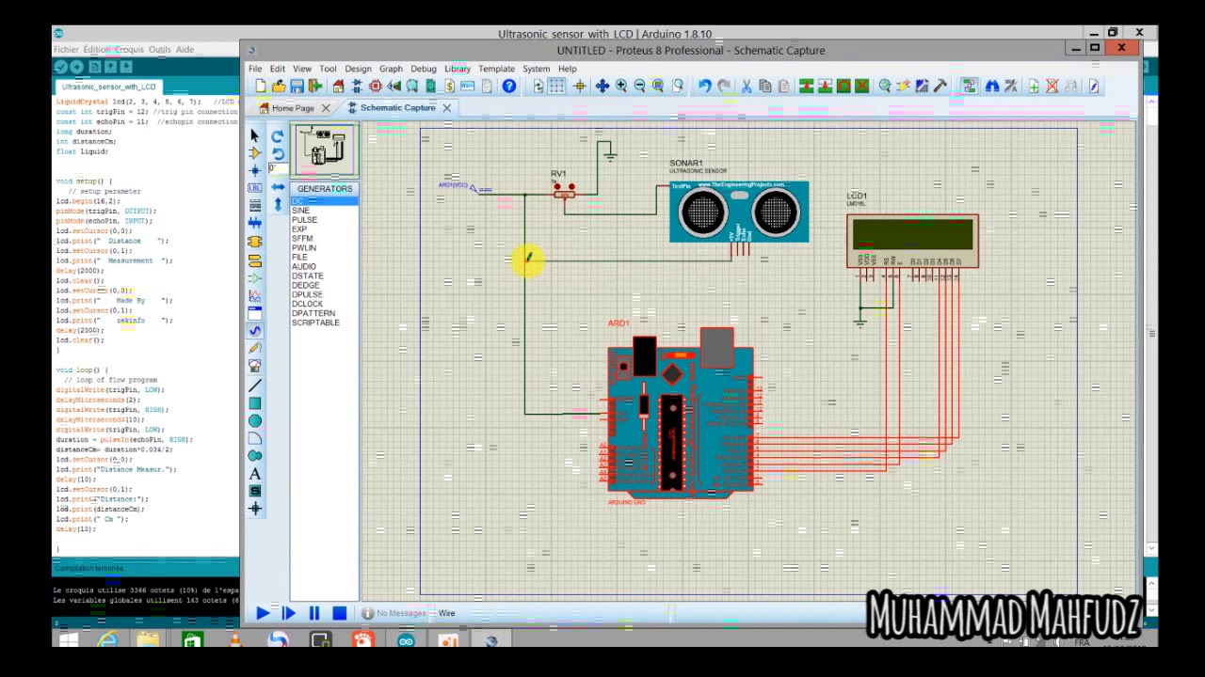Step the simulation with Step button
The height and width of the screenshot is (677, 1205).
click(x=288, y=613)
